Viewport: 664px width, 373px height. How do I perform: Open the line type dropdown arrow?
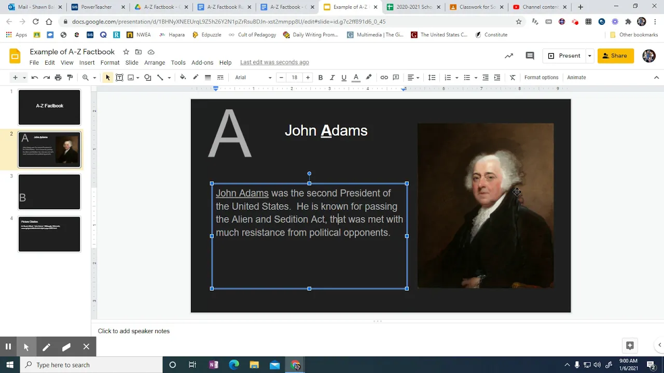(169, 78)
